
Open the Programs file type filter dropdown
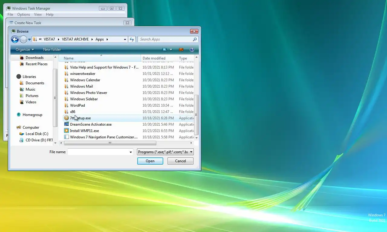[165, 152]
